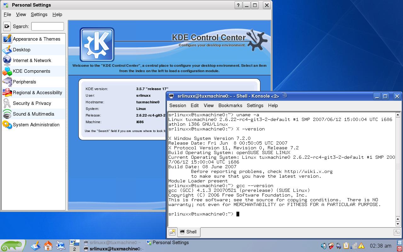The height and width of the screenshot is (252, 403).
Task: Select Sound & Multimedia icon
Action: [7, 114]
